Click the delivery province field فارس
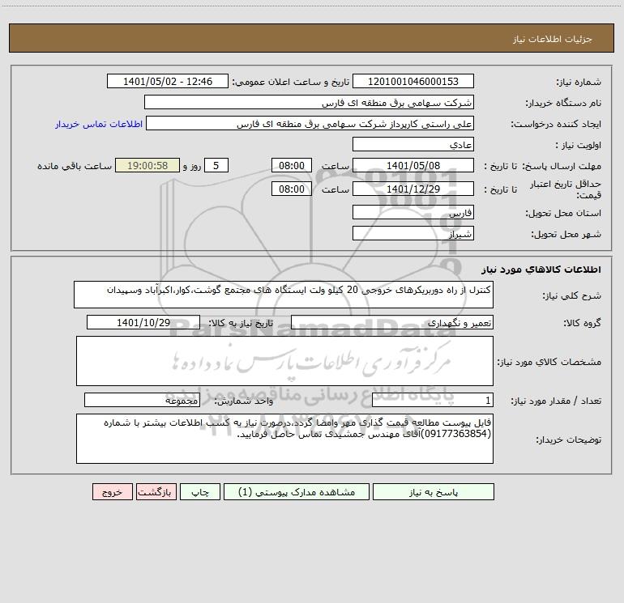Viewport: 624px width, 603px height. 413,212
